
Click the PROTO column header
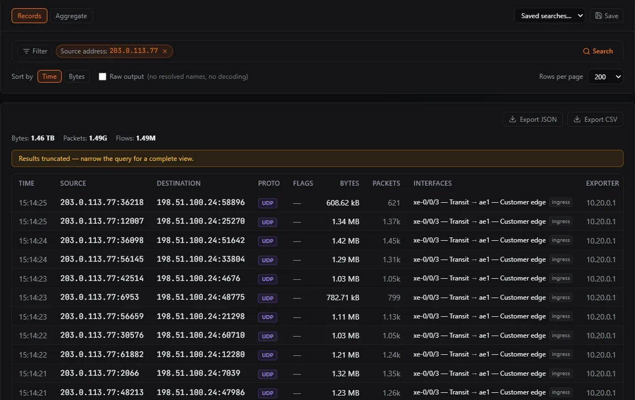[x=269, y=183]
